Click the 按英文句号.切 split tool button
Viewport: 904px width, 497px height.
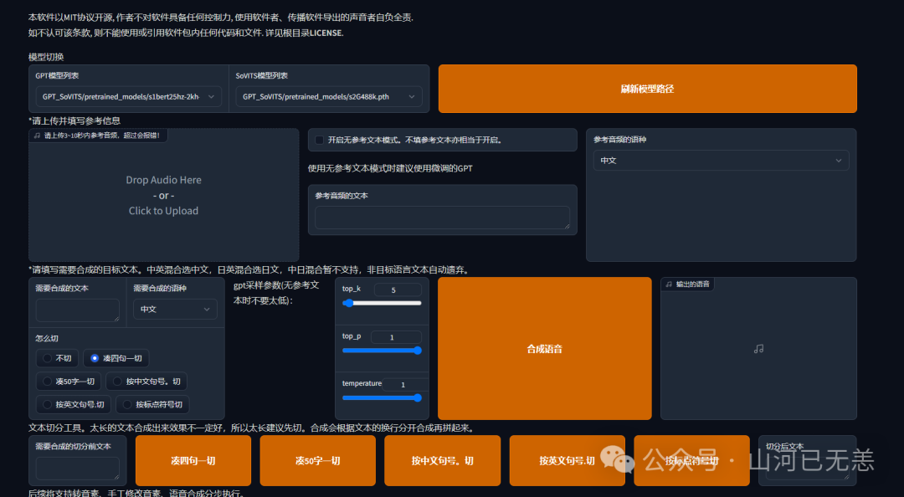click(567, 460)
